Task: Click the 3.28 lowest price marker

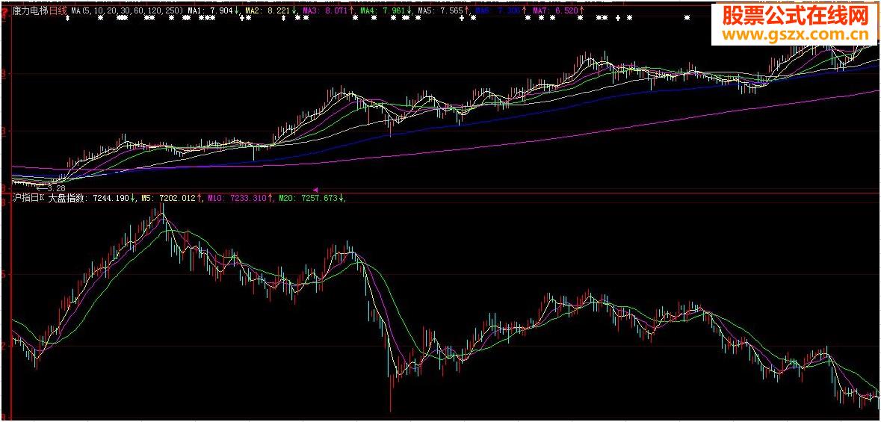Action: [x=52, y=188]
